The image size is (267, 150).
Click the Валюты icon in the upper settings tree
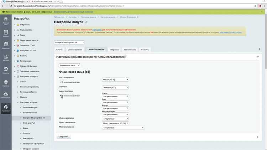[18, 56]
